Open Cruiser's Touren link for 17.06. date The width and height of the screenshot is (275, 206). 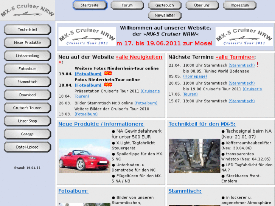[x=252, y=89]
